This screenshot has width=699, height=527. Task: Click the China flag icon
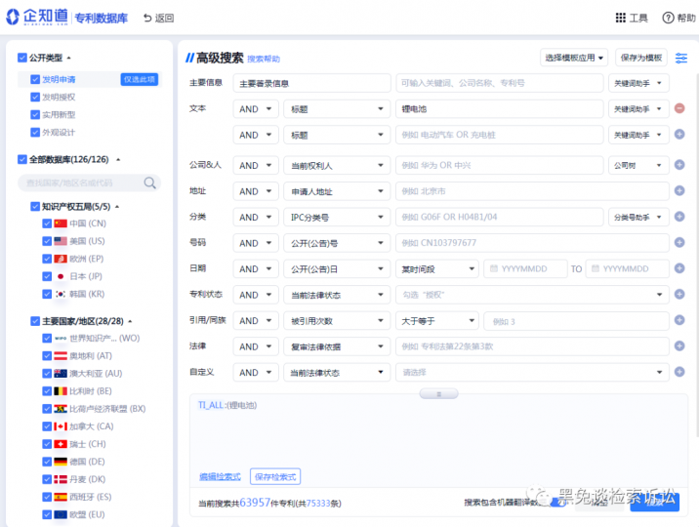click(x=61, y=223)
